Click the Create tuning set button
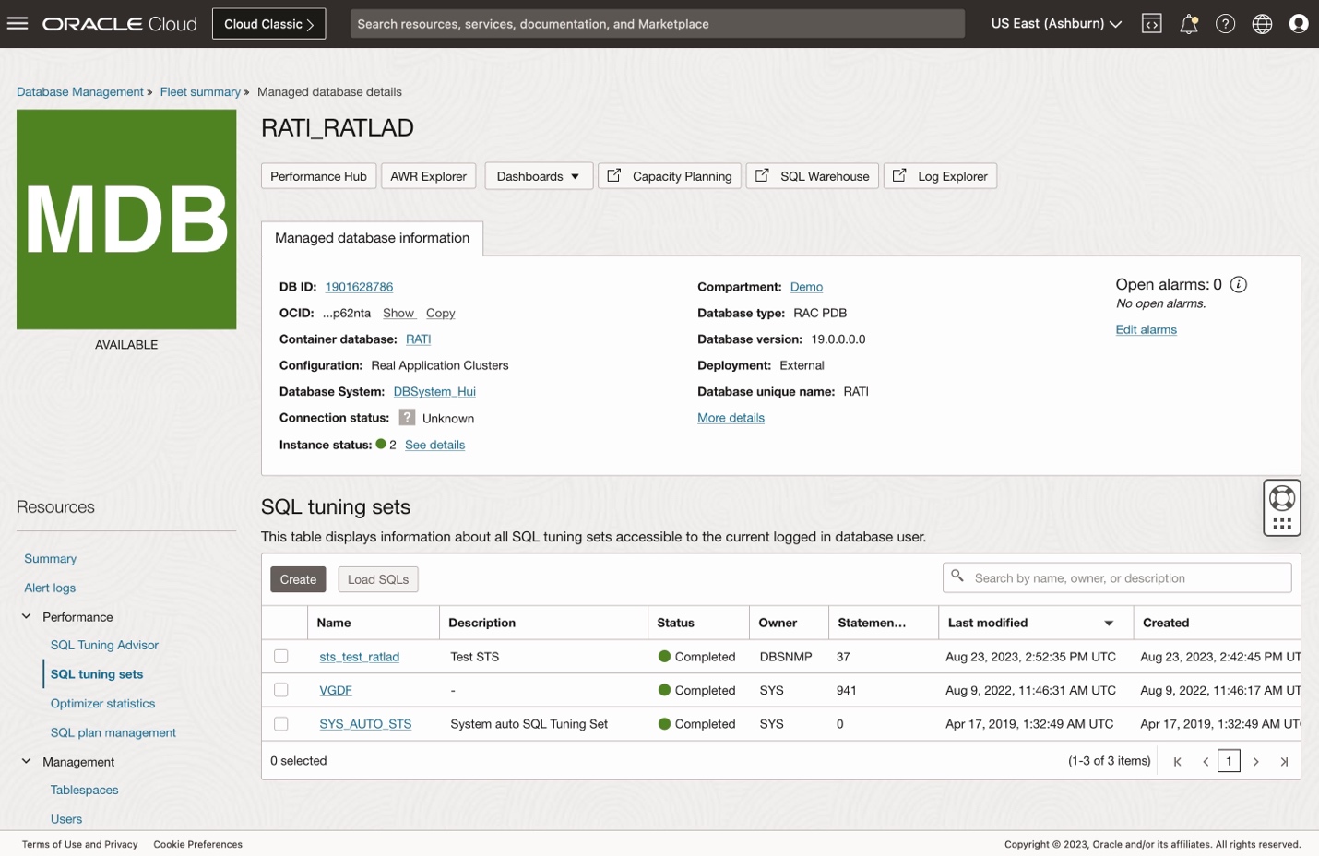This screenshot has width=1319, height=856. click(298, 579)
